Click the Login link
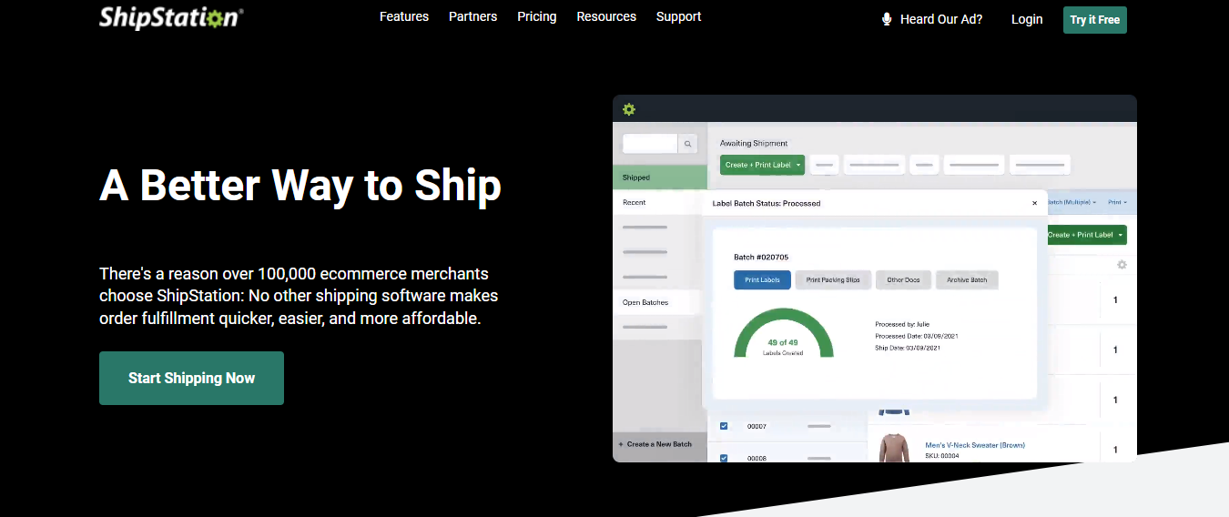This screenshot has width=1229, height=517. click(x=1027, y=19)
